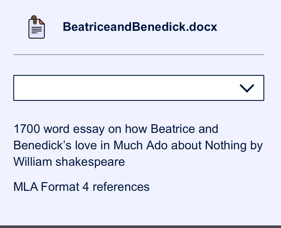
Task: Click the word "essay" in the description
Action: point(89,129)
